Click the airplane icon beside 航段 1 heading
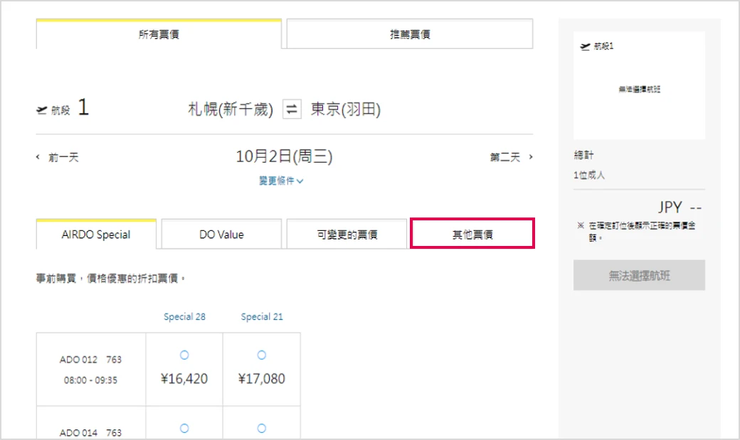Image resolution: width=740 pixels, height=440 pixels. (x=41, y=110)
